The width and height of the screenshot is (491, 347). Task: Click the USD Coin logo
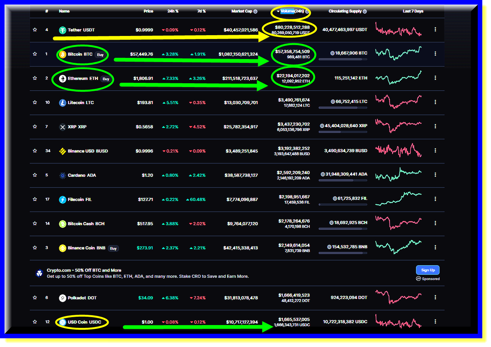coord(62,322)
